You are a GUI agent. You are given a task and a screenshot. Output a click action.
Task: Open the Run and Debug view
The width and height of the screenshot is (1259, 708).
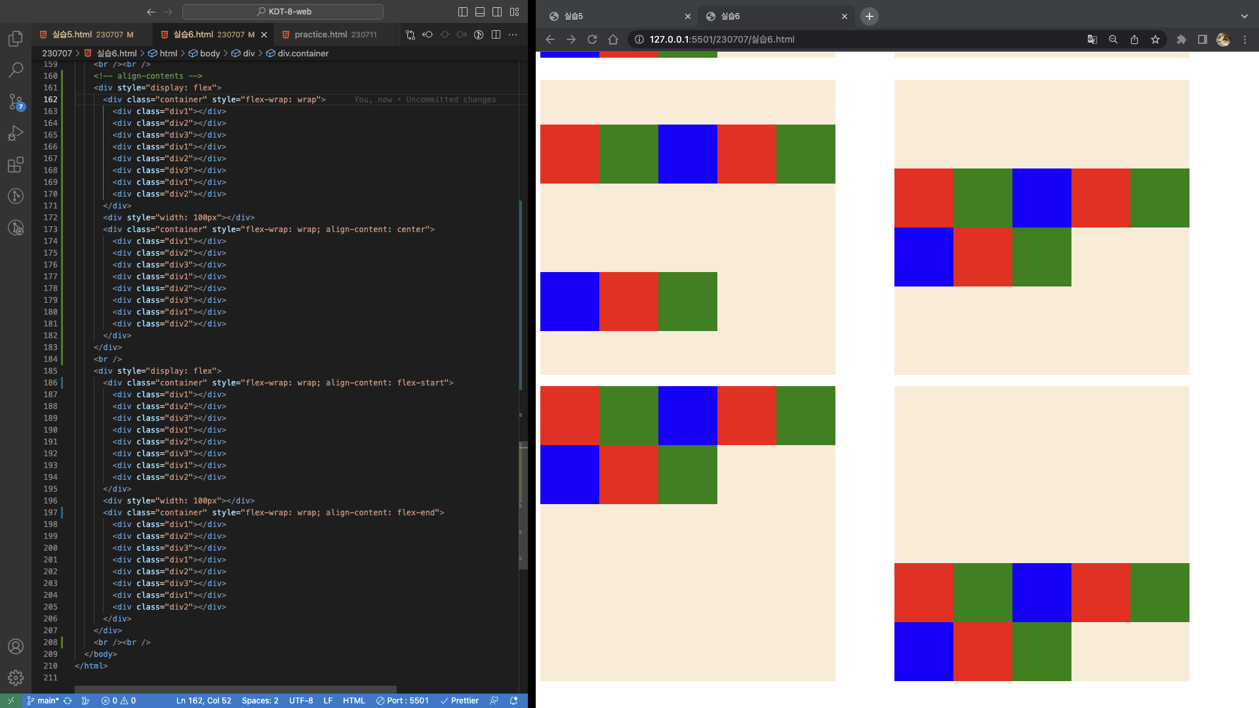16,133
